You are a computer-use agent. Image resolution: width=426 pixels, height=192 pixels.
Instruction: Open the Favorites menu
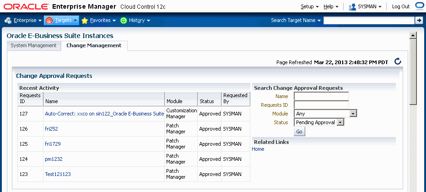coord(103,21)
